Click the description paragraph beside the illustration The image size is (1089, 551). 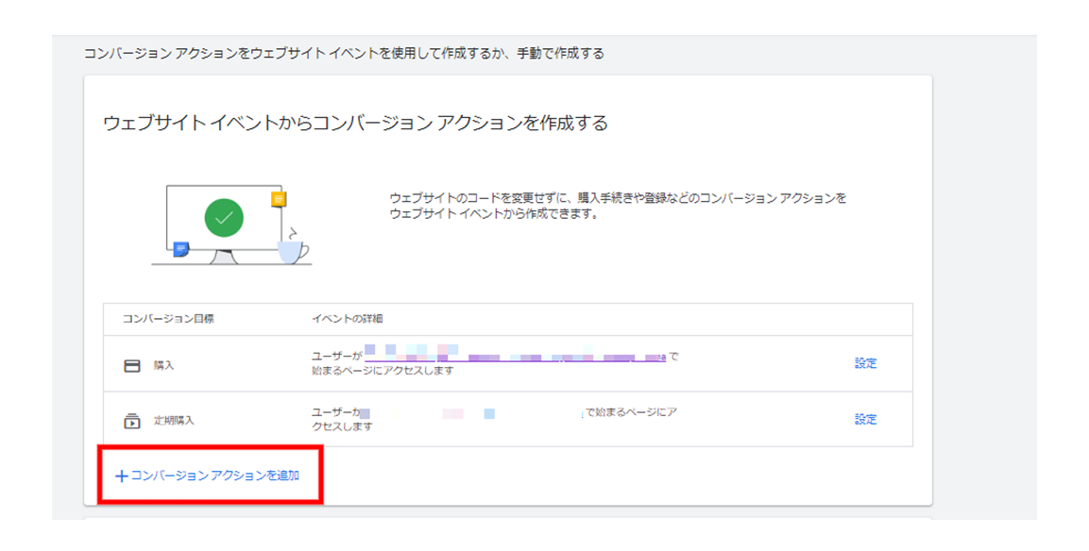[618, 206]
